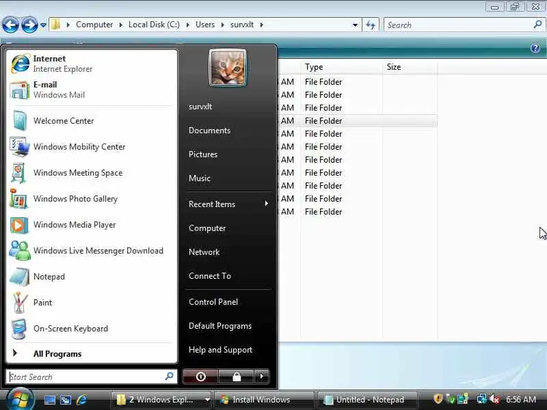Click the cat user account picture
The height and width of the screenshot is (410, 547).
pyautogui.click(x=228, y=68)
